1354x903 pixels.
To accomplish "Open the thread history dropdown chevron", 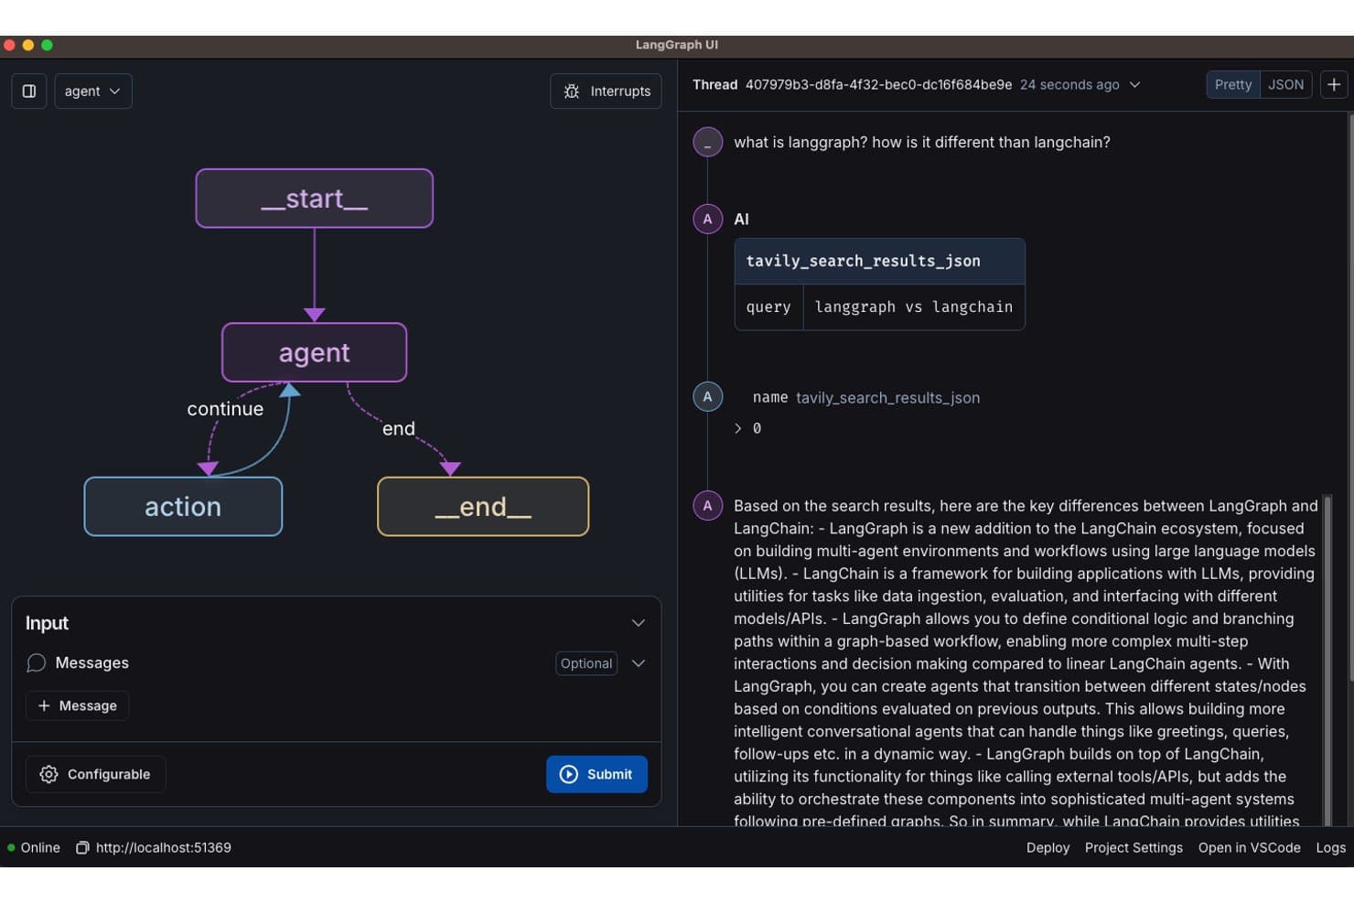I will click(1135, 85).
